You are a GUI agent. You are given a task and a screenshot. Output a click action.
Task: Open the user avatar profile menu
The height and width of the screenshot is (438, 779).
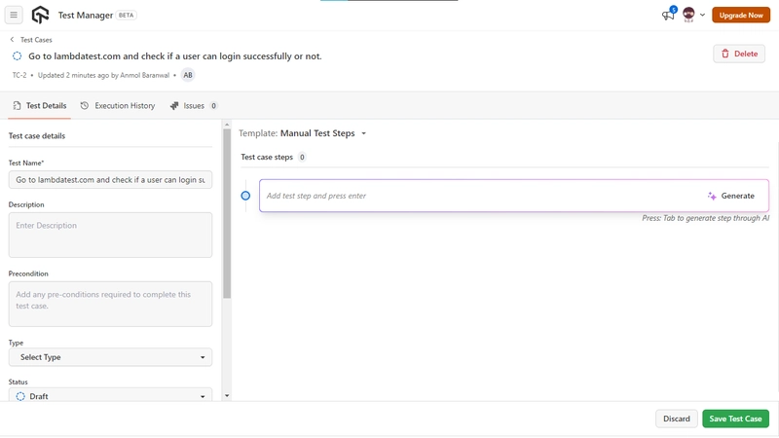688,15
